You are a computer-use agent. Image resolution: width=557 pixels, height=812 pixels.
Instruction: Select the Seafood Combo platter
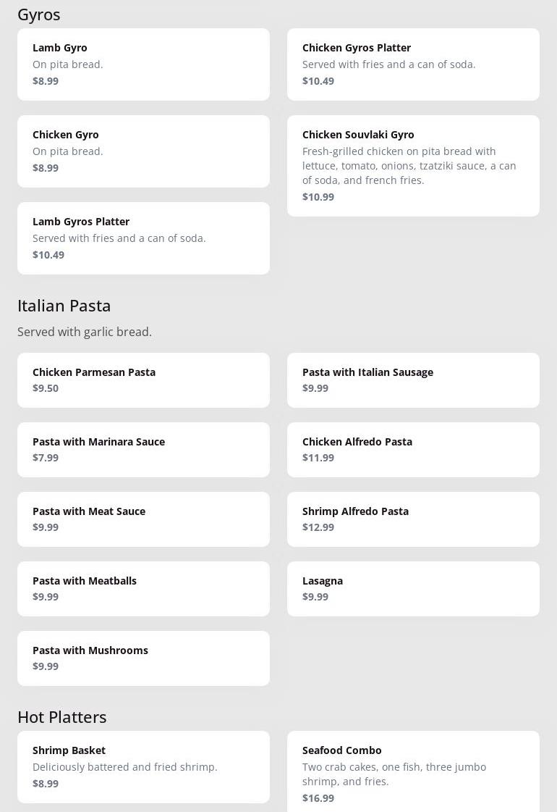(x=413, y=771)
